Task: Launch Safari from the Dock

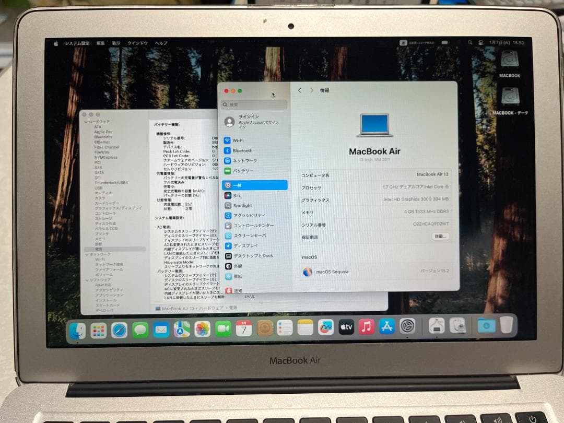Action: coord(119,330)
